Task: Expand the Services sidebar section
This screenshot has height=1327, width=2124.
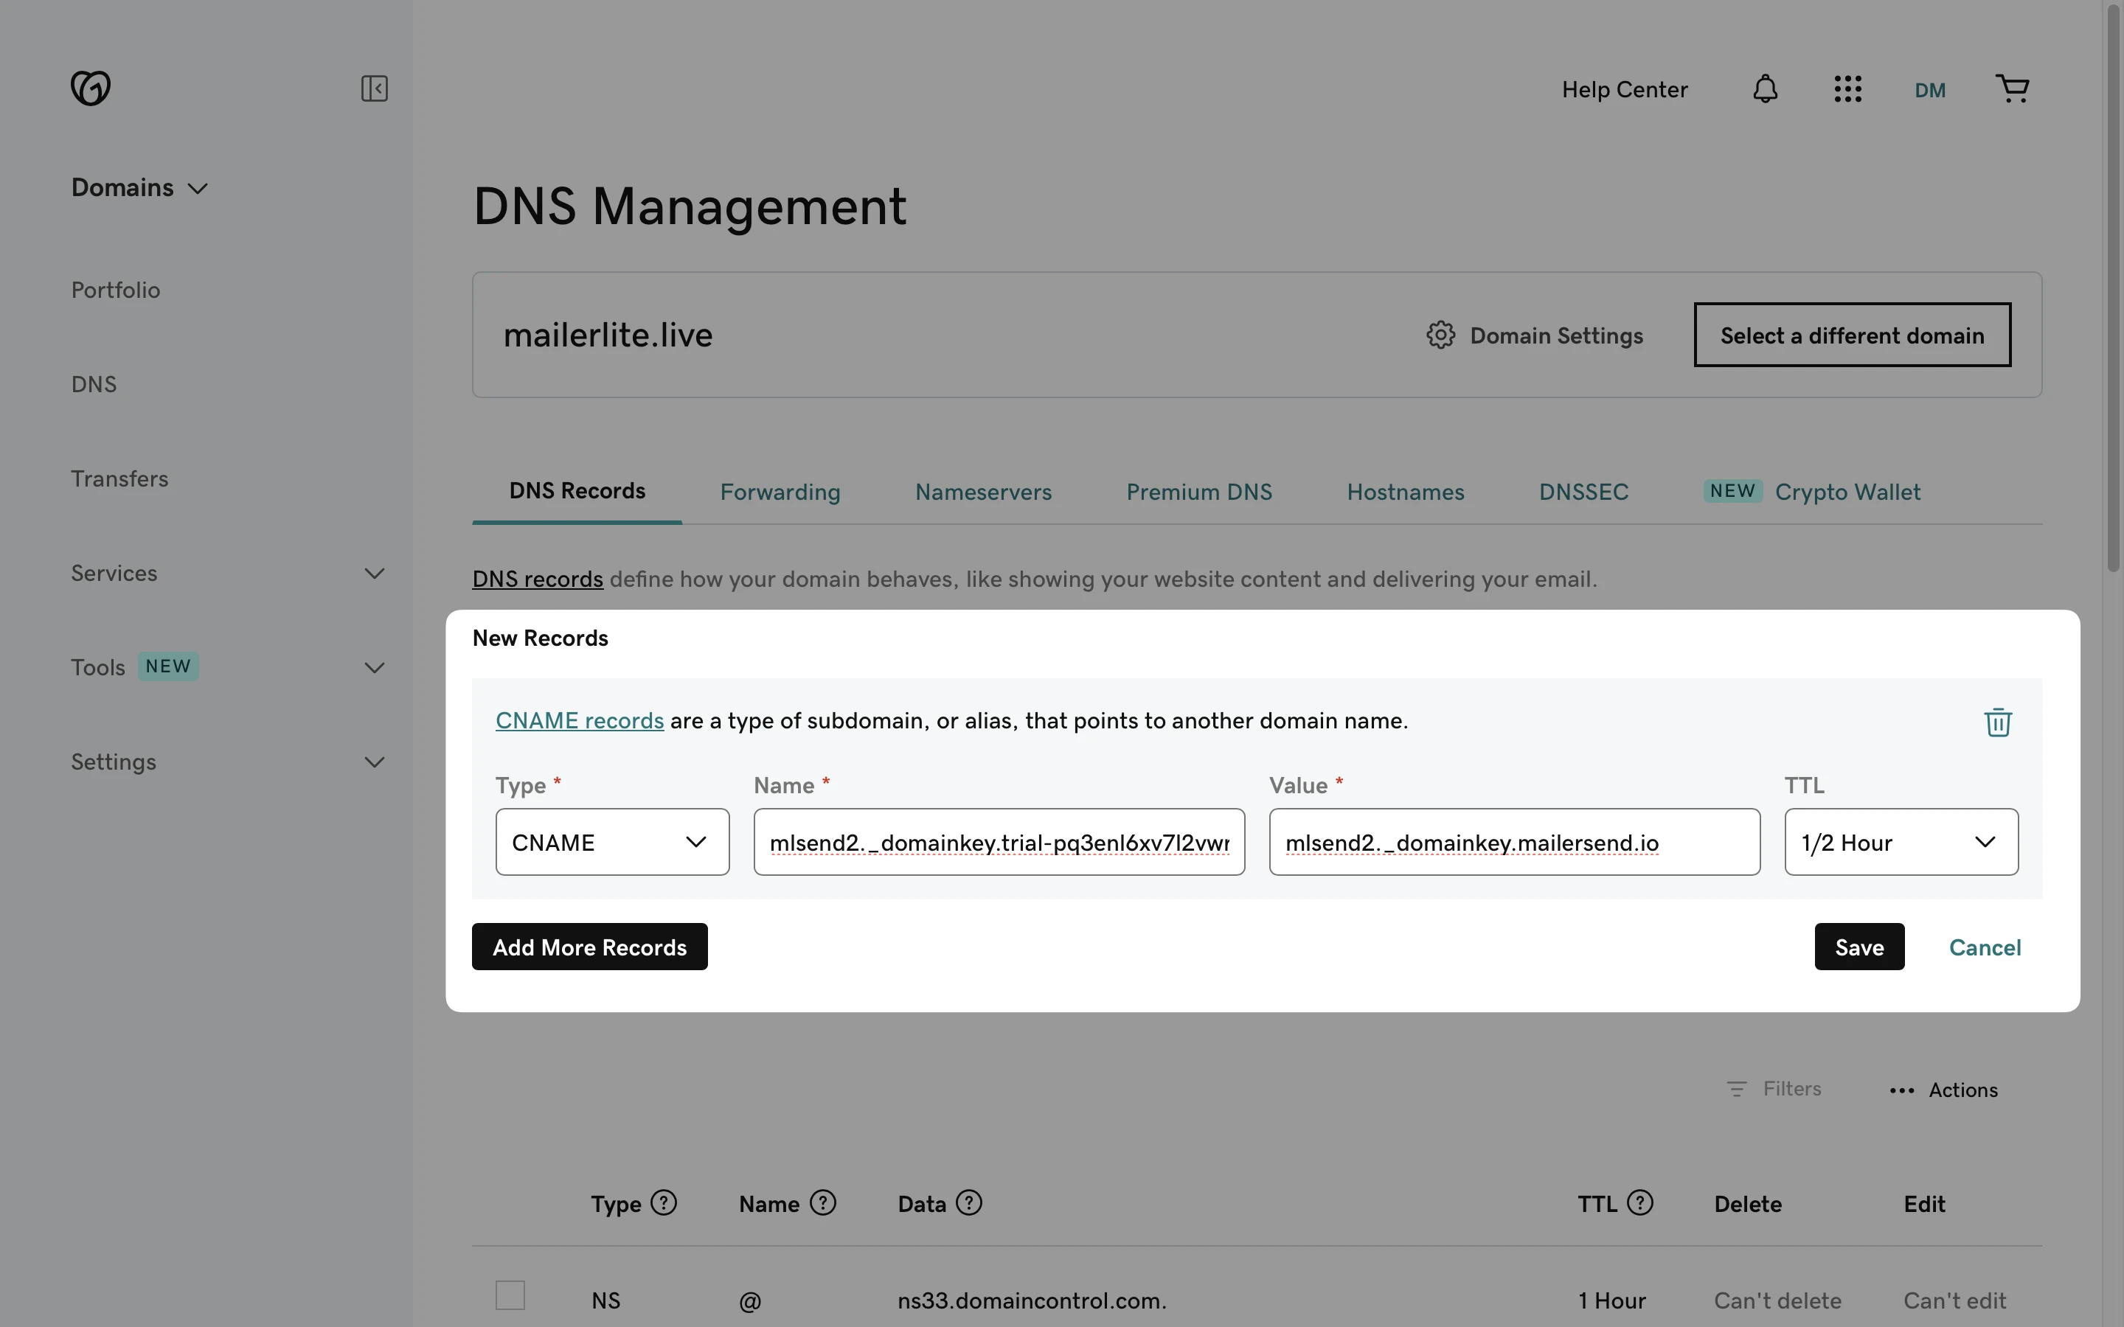Action: click(374, 573)
